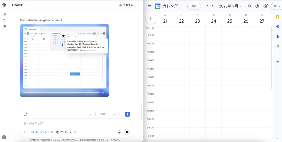The width and height of the screenshot is (282, 142).
Task: Click the ChatGPT conversation scrollbar
Action: 141,112
